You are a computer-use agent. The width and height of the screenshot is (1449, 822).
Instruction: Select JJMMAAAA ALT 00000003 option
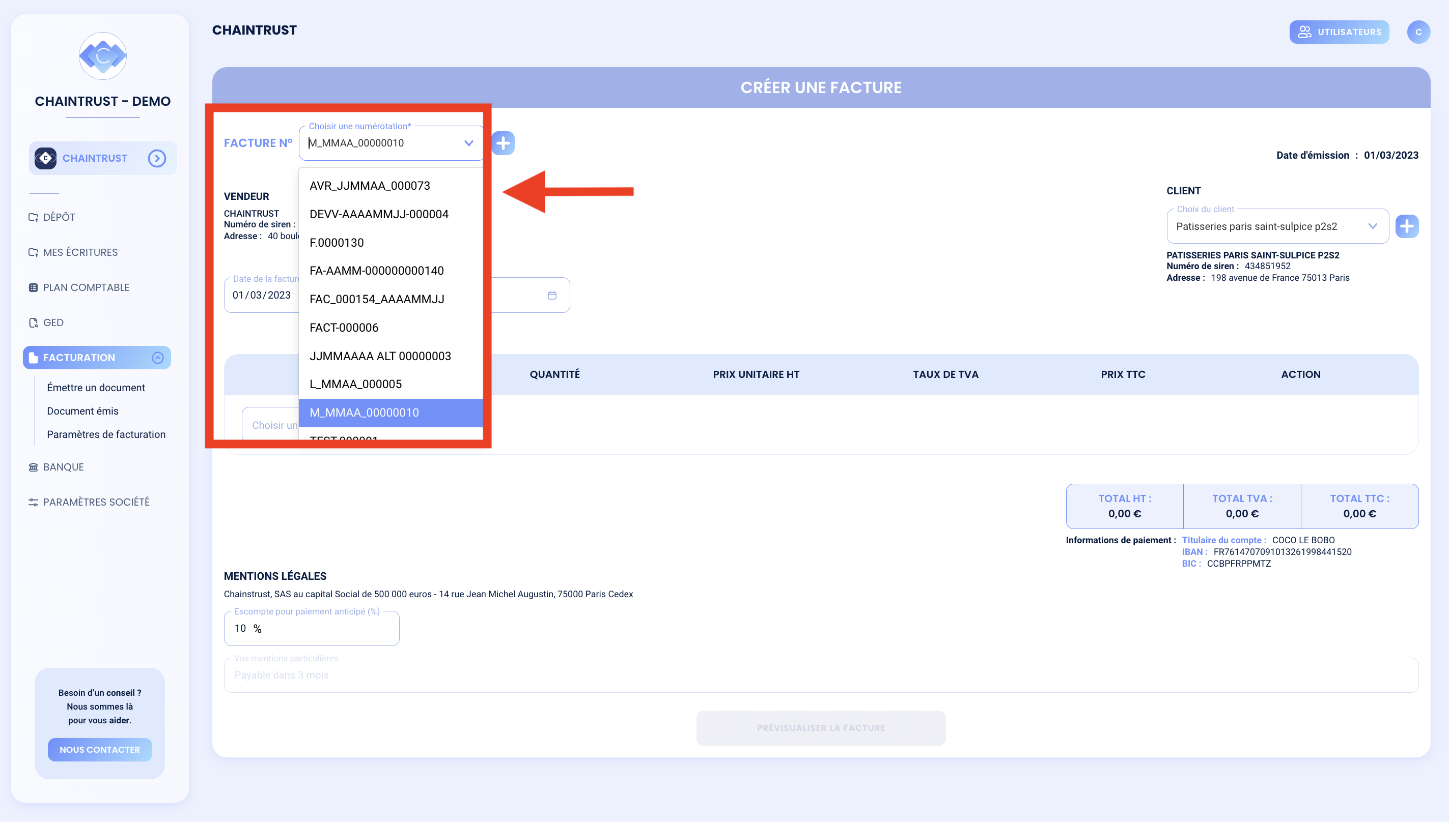pos(391,356)
